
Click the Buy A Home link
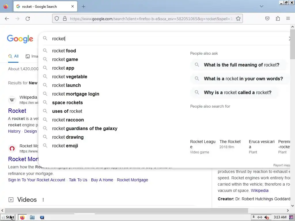point(102,180)
